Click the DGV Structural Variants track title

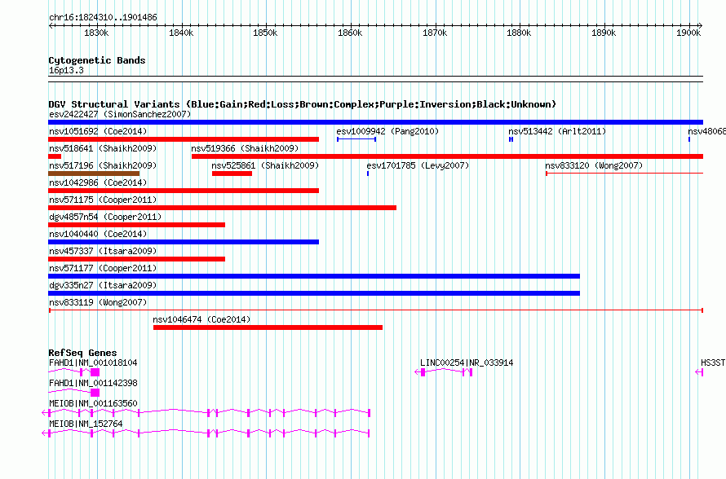click(302, 104)
